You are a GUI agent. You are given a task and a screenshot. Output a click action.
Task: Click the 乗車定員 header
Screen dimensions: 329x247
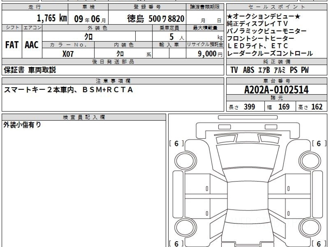pos(169,28)
